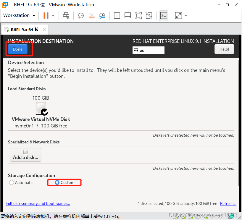242x220 pixels.
Task: Click the Add a disk... button
Action: 26,155
